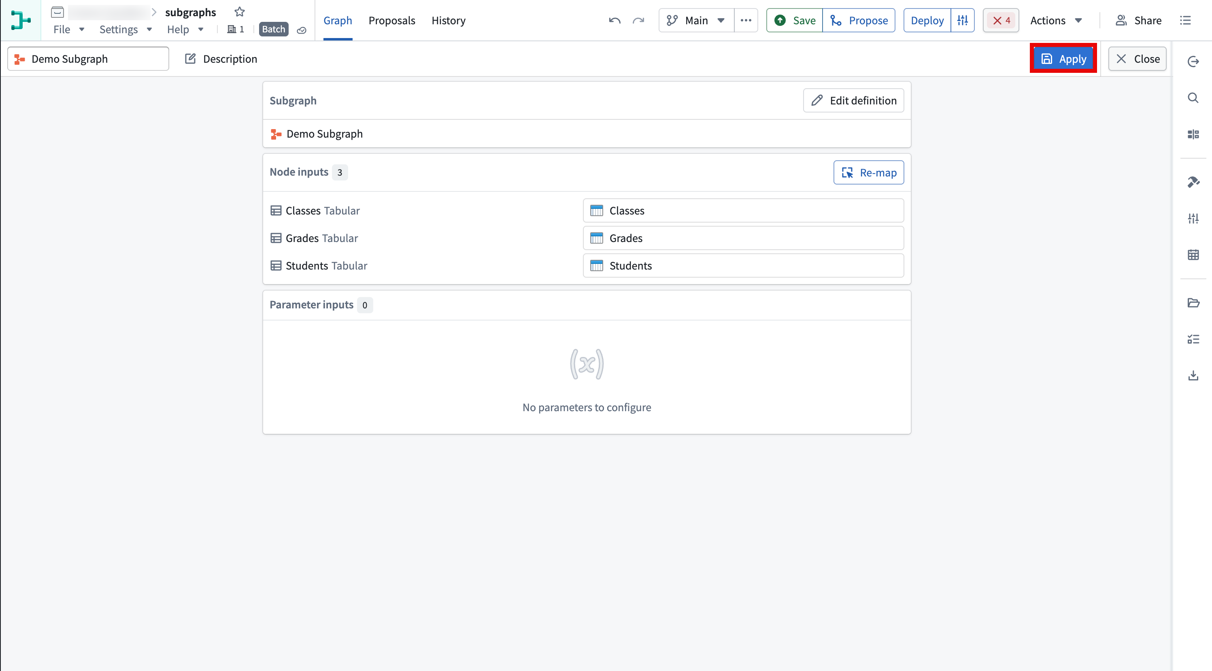Screen dimensions: 1212x671
Task: Click the file icon before the breadcrumb
Action: [57, 12]
